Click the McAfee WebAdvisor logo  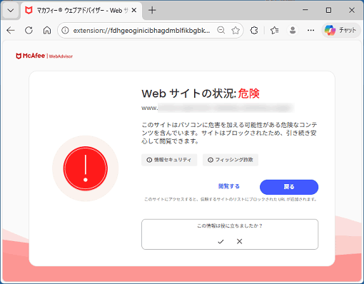click(x=44, y=56)
